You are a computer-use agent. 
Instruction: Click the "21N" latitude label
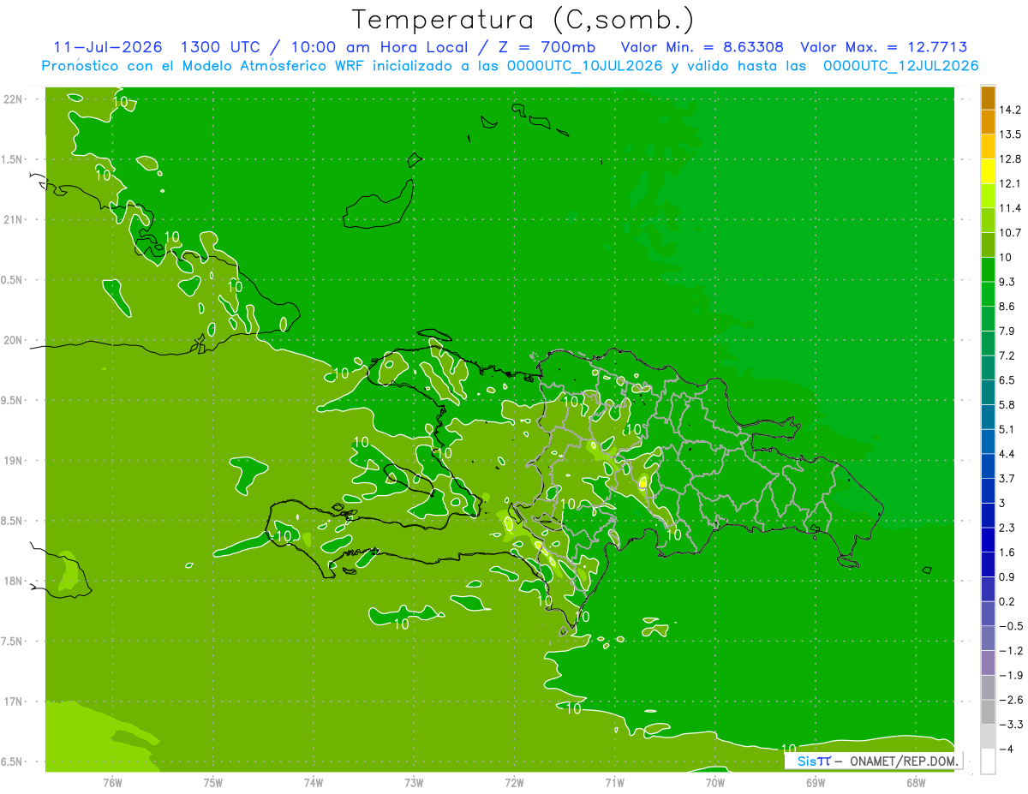pos(13,219)
